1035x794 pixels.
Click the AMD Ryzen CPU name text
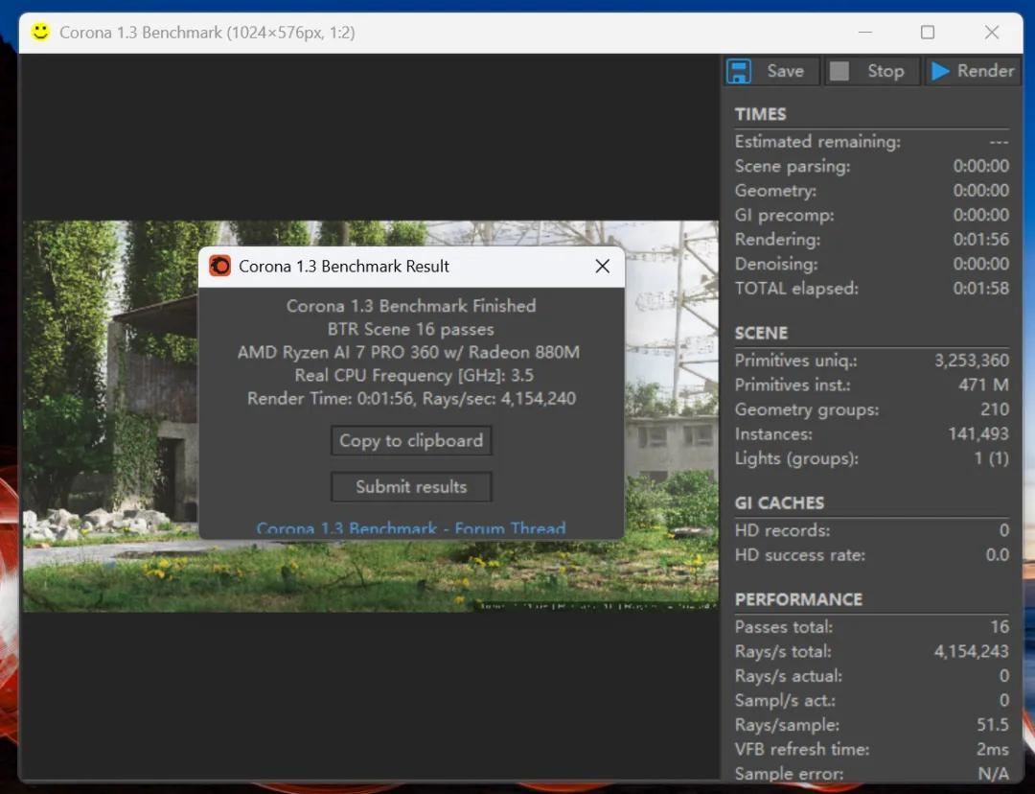tap(408, 352)
